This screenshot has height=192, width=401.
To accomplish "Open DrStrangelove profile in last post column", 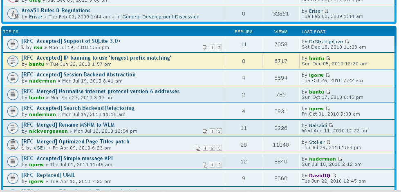I will [326, 42].
